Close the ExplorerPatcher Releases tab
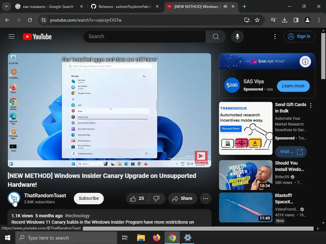The height and width of the screenshot is (244, 326). click(x=157, y=6)
